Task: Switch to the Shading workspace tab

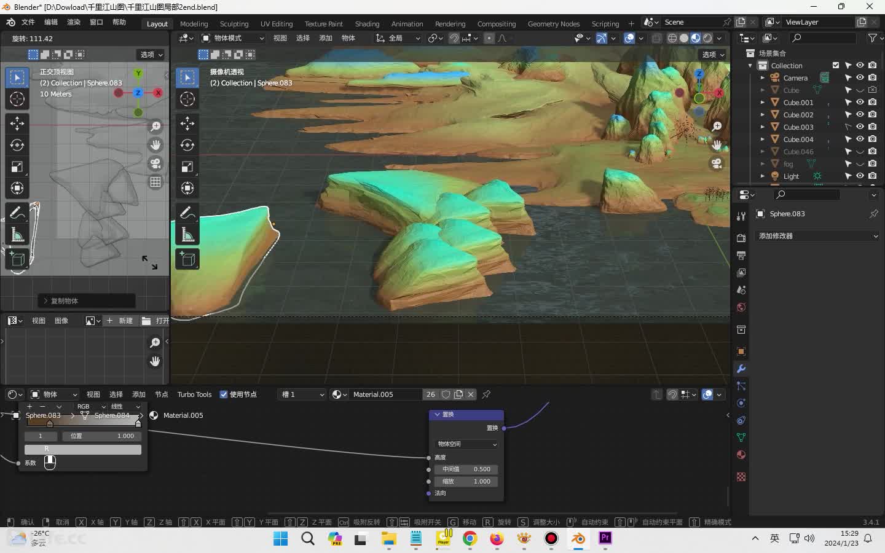Action: (x=367, y=24)
